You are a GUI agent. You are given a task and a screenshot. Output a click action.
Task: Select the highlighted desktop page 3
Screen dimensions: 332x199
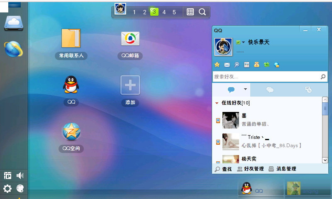pyautogui.click(x=154, y=12)
